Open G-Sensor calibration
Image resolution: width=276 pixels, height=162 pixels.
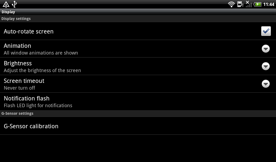(x=138, y=126)
